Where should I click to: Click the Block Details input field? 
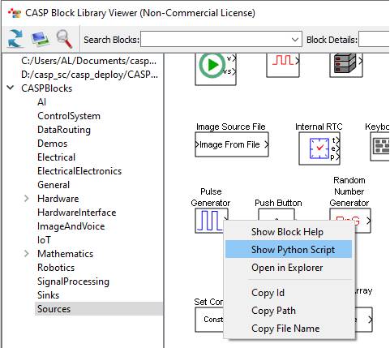click(374, 40)
